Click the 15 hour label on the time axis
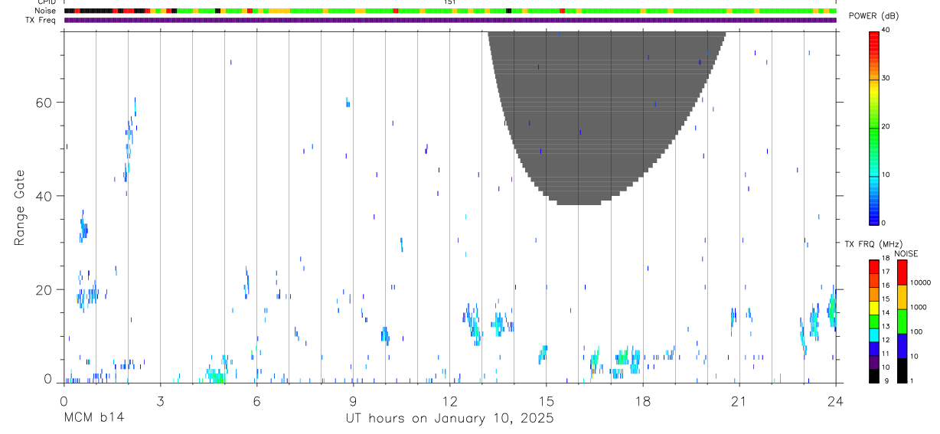The image size is (940, 434). pyautogui.click(x=546, y=400)
